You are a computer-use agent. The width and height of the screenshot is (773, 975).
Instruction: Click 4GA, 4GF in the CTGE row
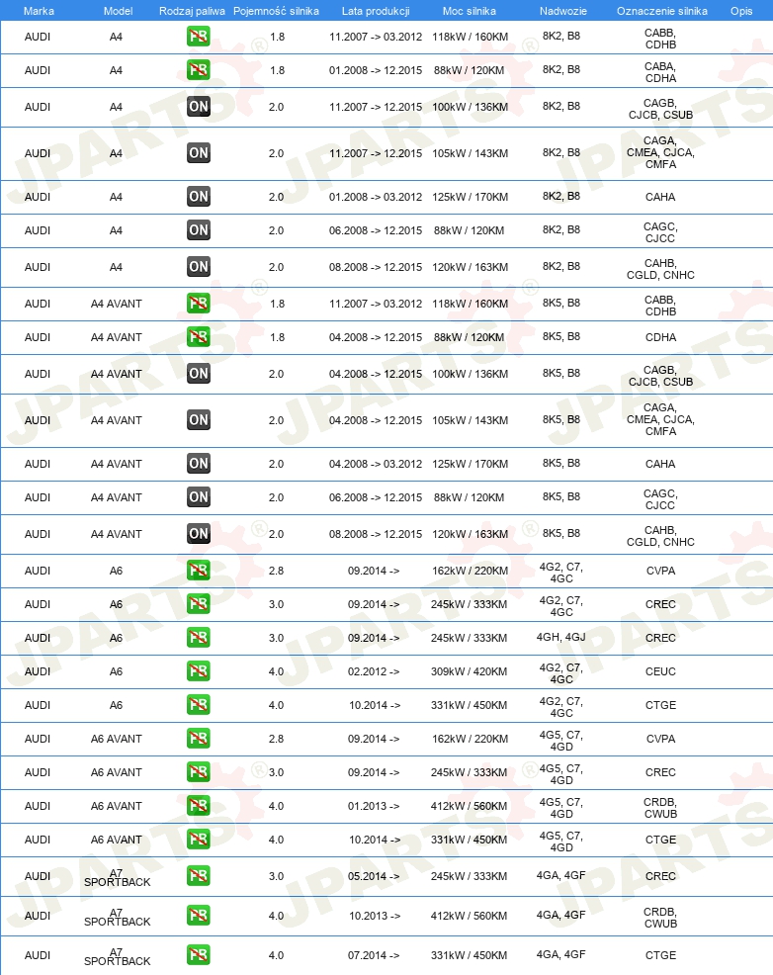[561, 954]
